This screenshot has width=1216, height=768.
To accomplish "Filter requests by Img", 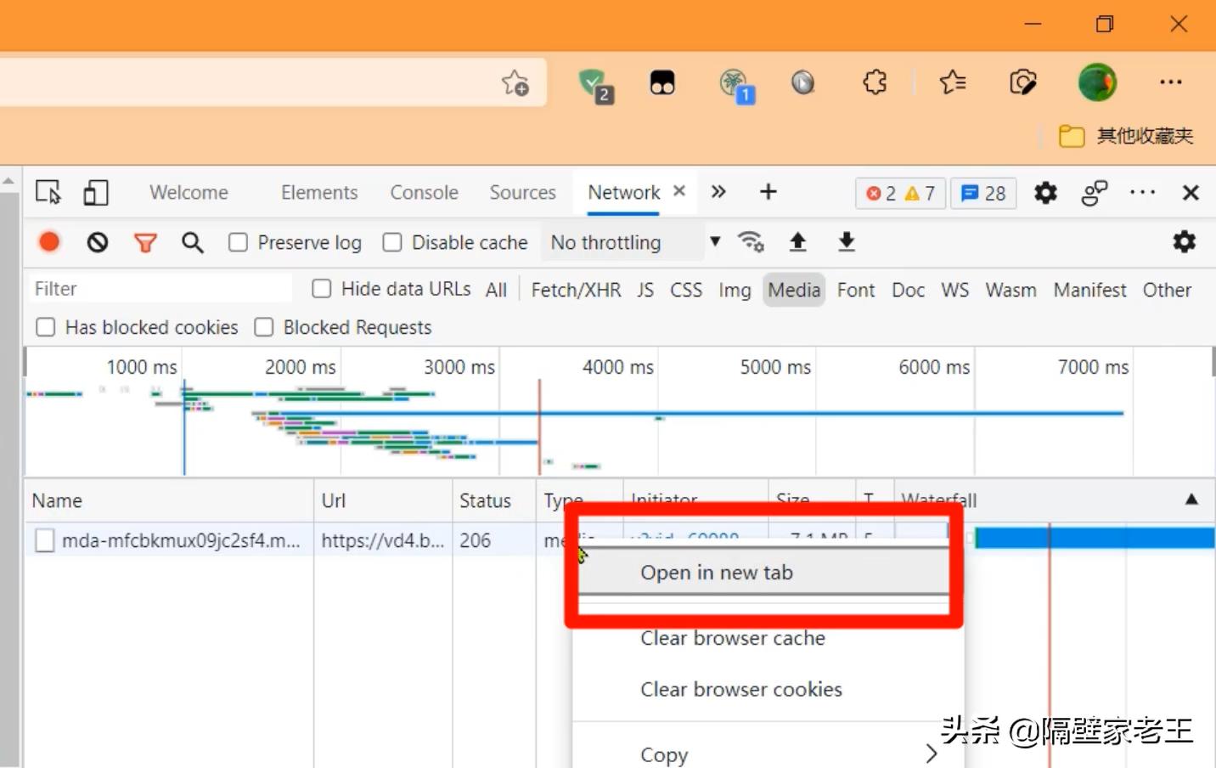I will pyautogui.click(x=735, y=291).
